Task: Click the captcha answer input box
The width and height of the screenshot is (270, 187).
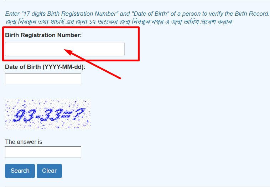Action: click(x=43, y=152)
